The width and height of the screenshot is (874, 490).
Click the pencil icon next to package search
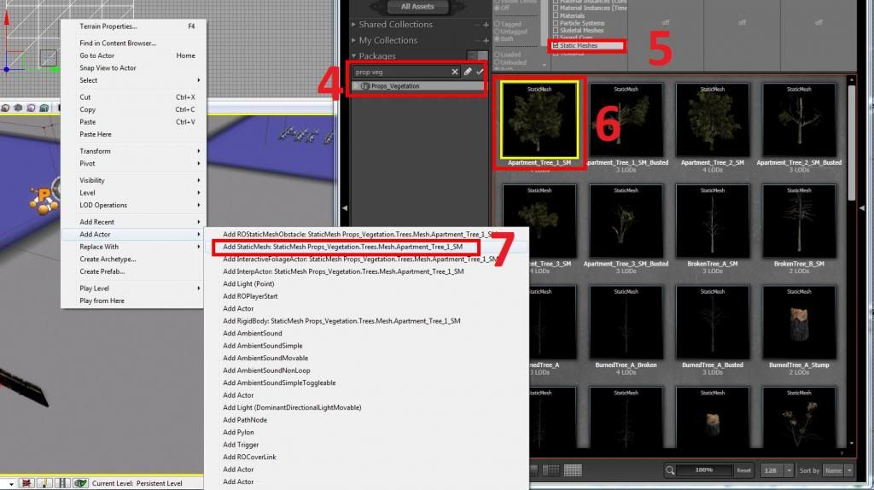[468, 73]
